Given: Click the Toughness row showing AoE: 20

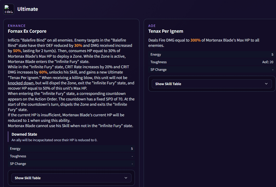Looking at the screenshot, I should 212,62.
